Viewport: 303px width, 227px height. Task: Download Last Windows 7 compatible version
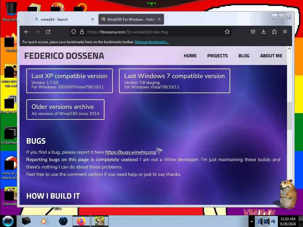click(175, 81)
